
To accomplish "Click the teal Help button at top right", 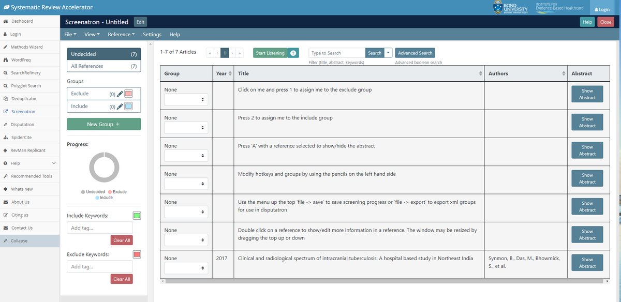I will point(587,22).
